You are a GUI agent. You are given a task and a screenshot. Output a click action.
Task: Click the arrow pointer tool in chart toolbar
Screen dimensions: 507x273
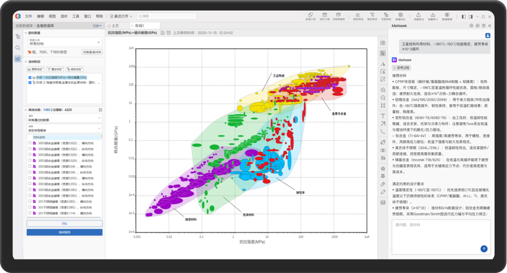pyautogui.click(x=383, y=53)
